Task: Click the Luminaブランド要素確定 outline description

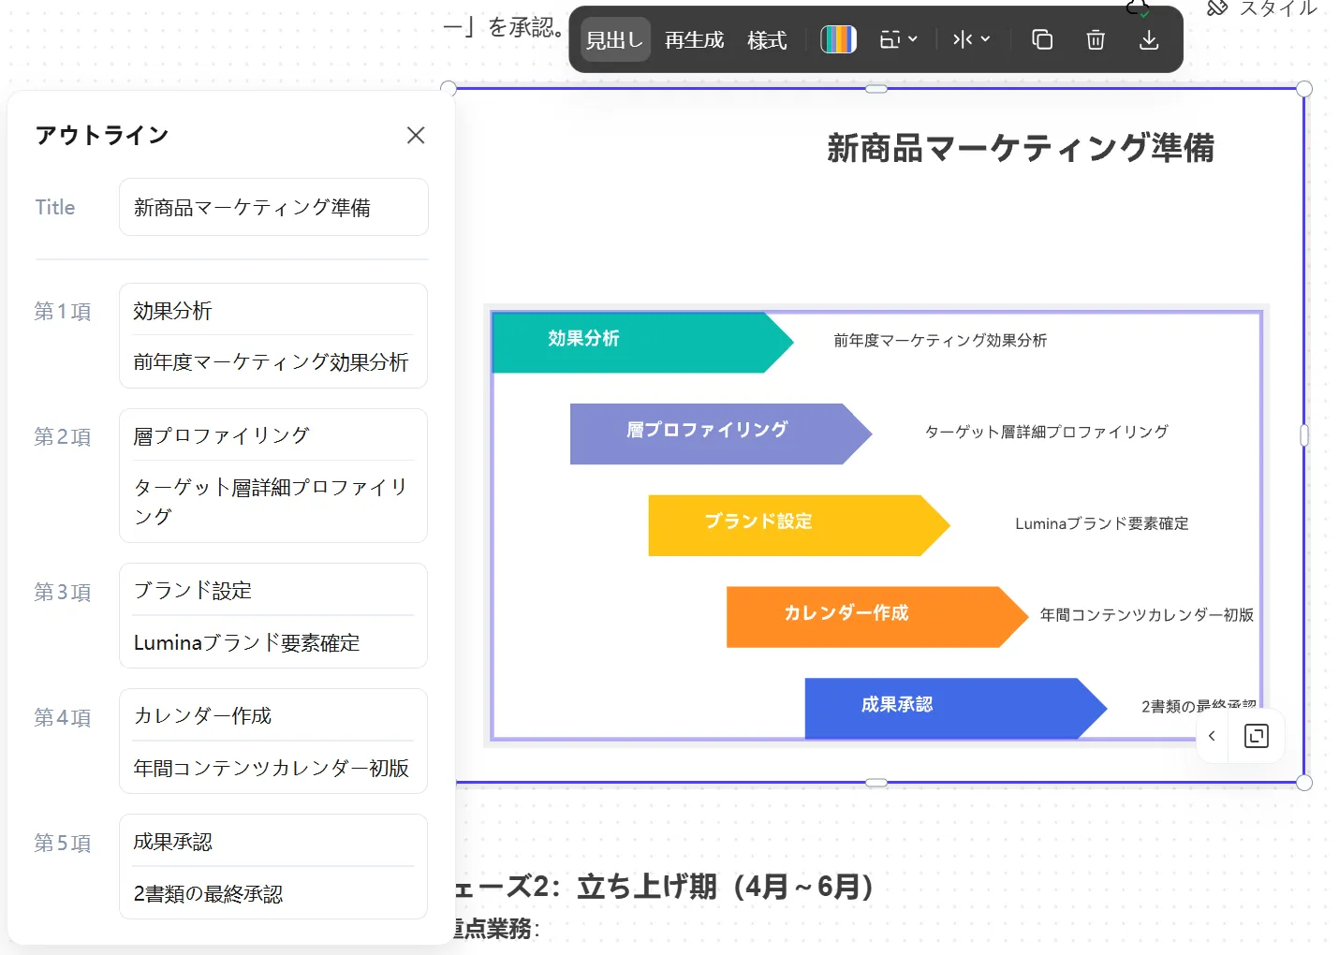Action: [272, 642]
